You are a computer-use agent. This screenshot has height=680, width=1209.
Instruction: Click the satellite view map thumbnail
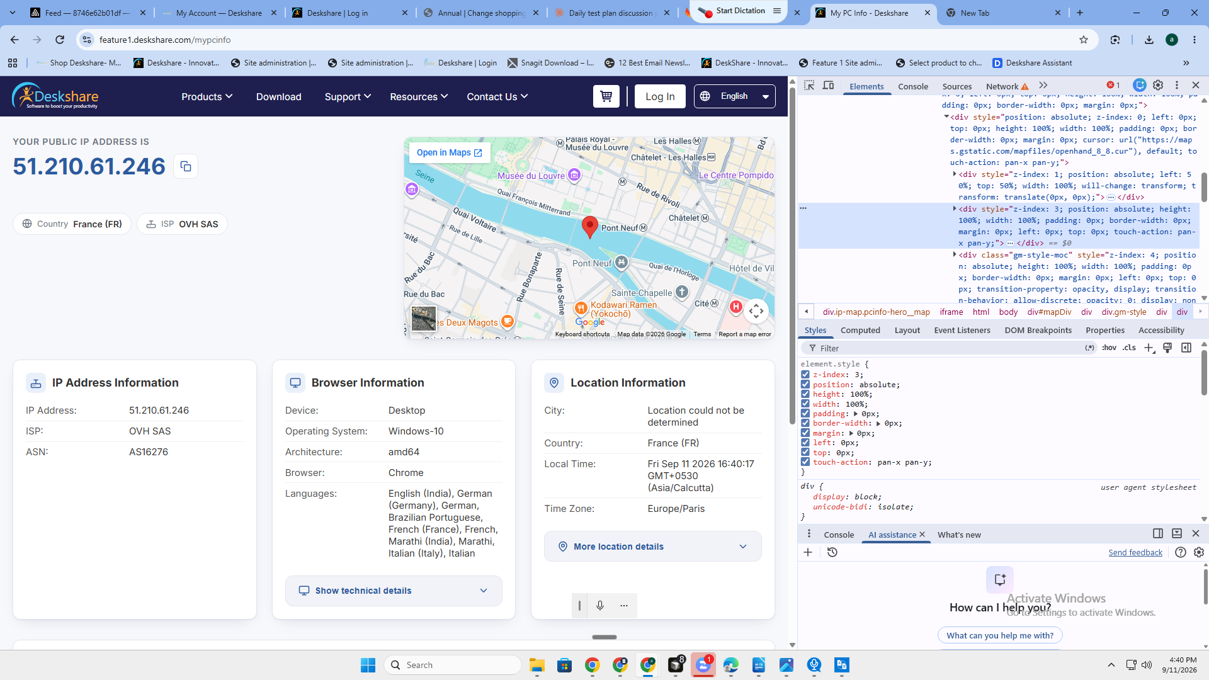[424, 319]
